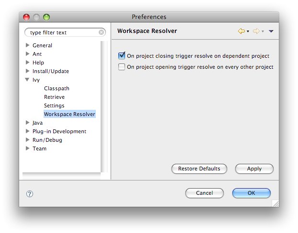Cancel the Preferences dialog
The width and height of the screenshot is (298, 233).
[204, 193]
